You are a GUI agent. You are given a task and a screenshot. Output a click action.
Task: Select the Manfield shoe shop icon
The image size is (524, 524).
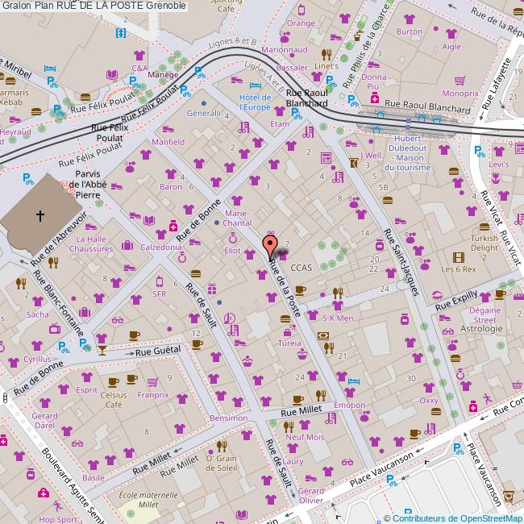(x=168, y=129)
